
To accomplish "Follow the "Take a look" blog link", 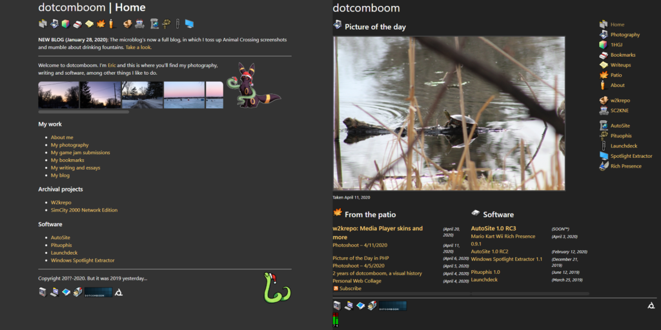I will [x=138, y=47].
